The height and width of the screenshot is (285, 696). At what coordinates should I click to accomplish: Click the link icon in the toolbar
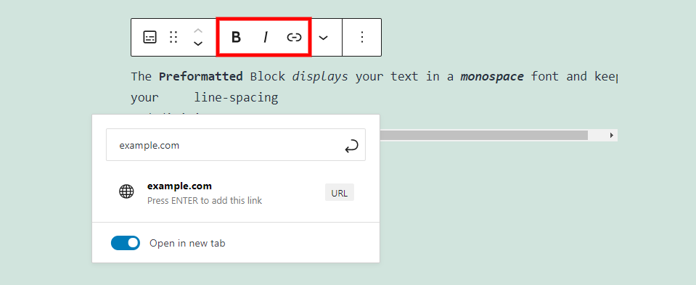[294, 37]
